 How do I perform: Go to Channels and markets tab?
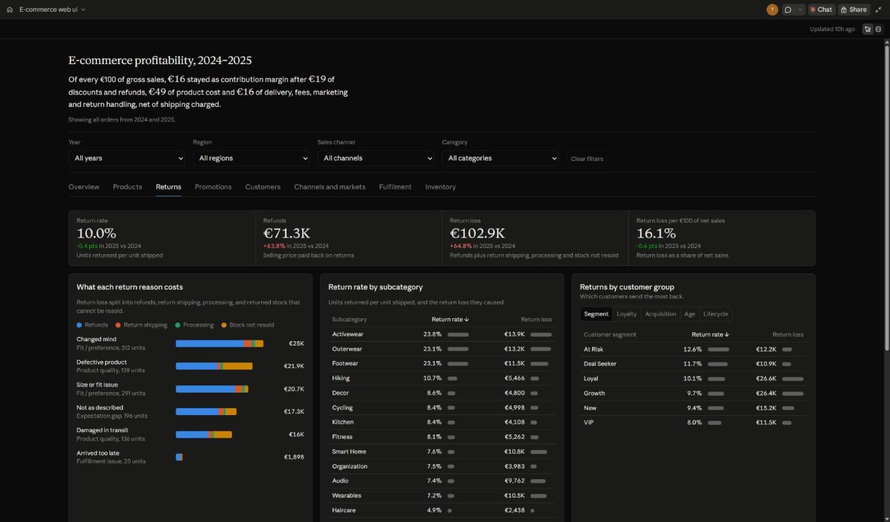pos(329,187)
